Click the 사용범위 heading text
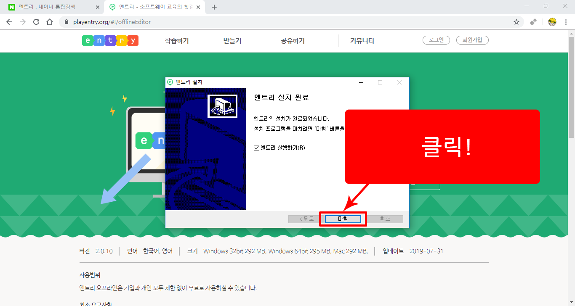The width and height of the screenshot is (575, 306). [90, 275]
